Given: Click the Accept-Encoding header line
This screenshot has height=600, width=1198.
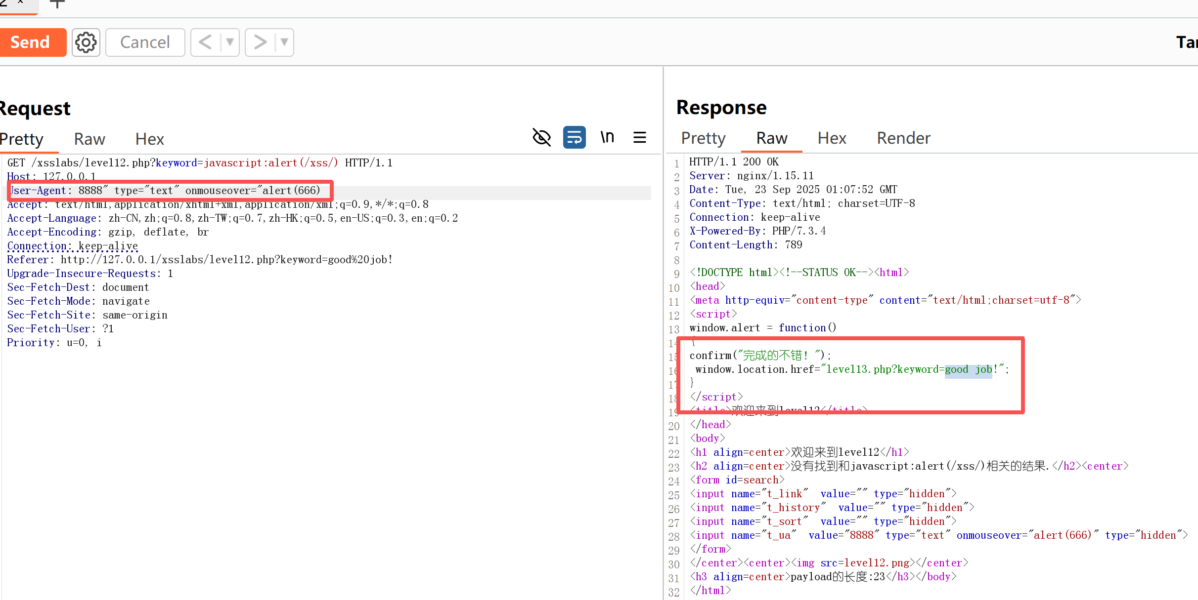Looking at the screenshot, I should pyautogui.click(x=108, y=232).
